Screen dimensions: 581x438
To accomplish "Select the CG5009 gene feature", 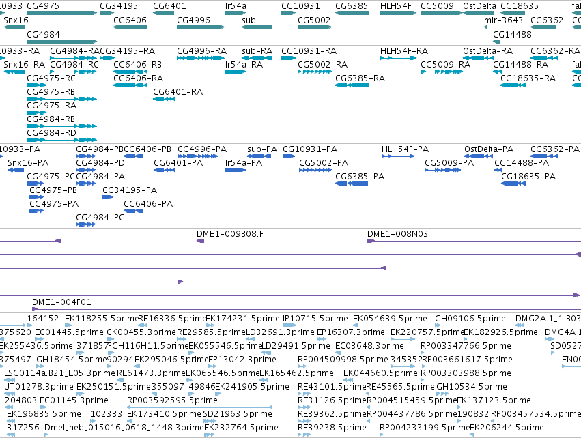I will click(x=441, y=13).
